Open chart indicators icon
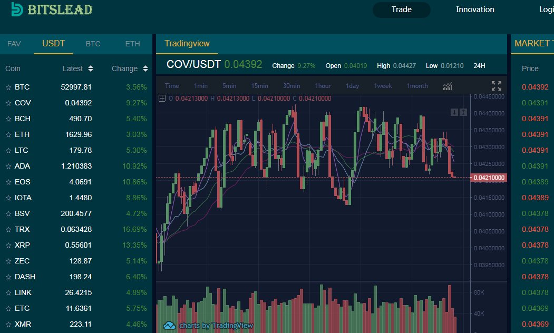Image resolution: width=554 pixels, height=333 pixels. (x=448, y=86)
